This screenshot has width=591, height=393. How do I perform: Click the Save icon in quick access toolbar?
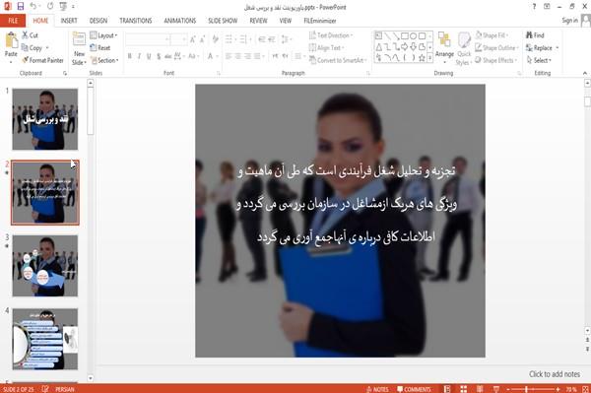(21, 6)
